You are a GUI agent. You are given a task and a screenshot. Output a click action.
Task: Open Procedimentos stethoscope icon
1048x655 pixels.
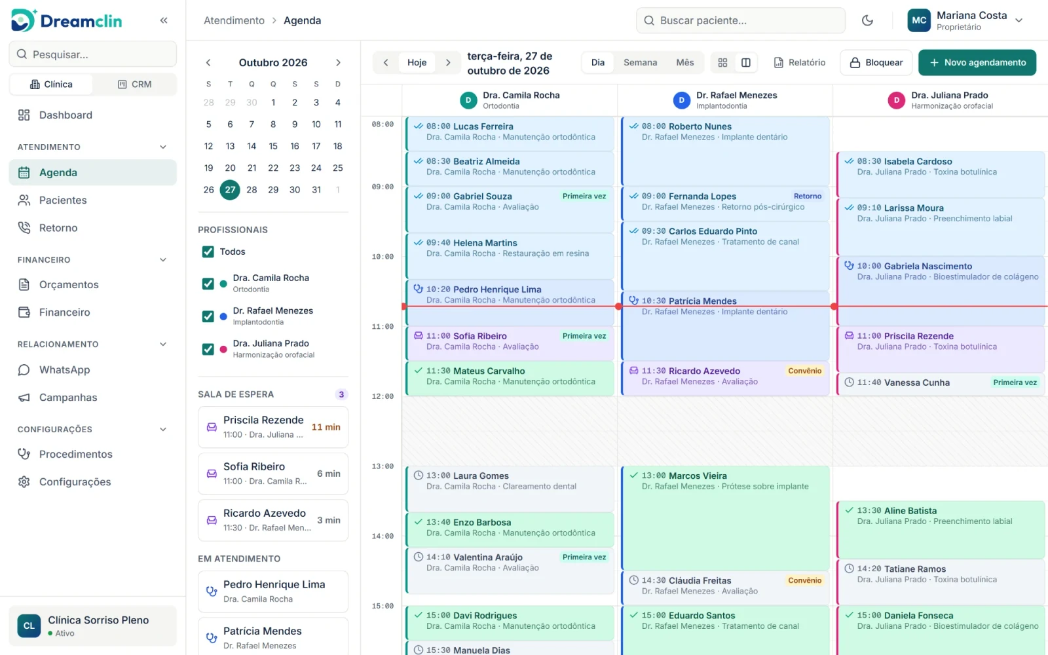point(24,454)
